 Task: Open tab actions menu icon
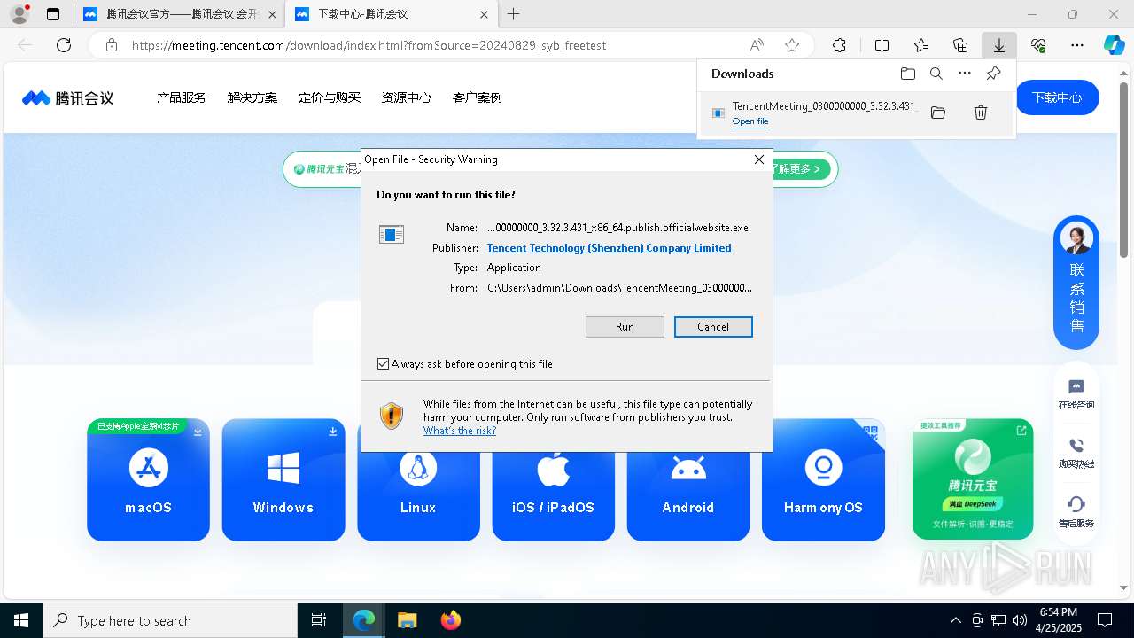pos(53,14)
